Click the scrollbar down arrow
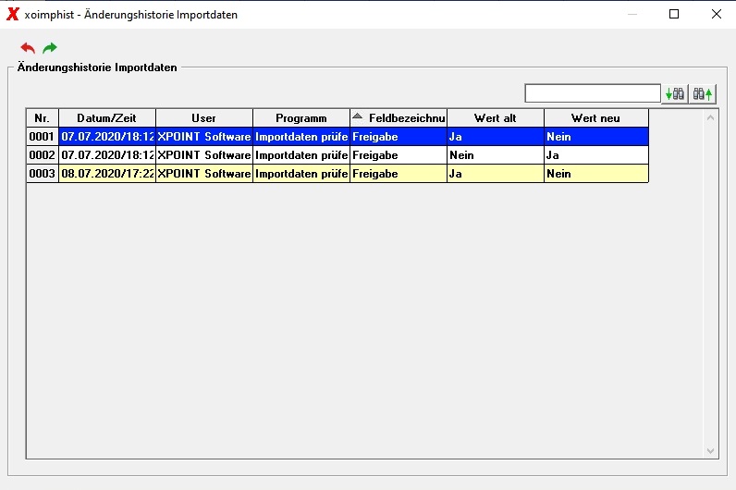The width and height of the screenshot is (736, 490). tap(711, 451)
